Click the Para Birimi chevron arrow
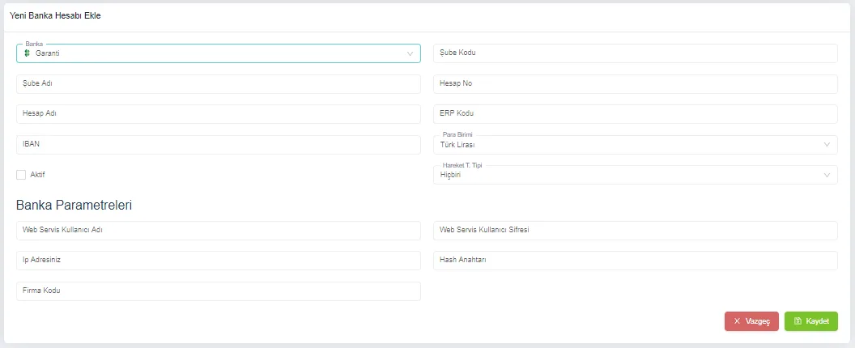This screenshot has height=348, width=855. pos(827,145)
